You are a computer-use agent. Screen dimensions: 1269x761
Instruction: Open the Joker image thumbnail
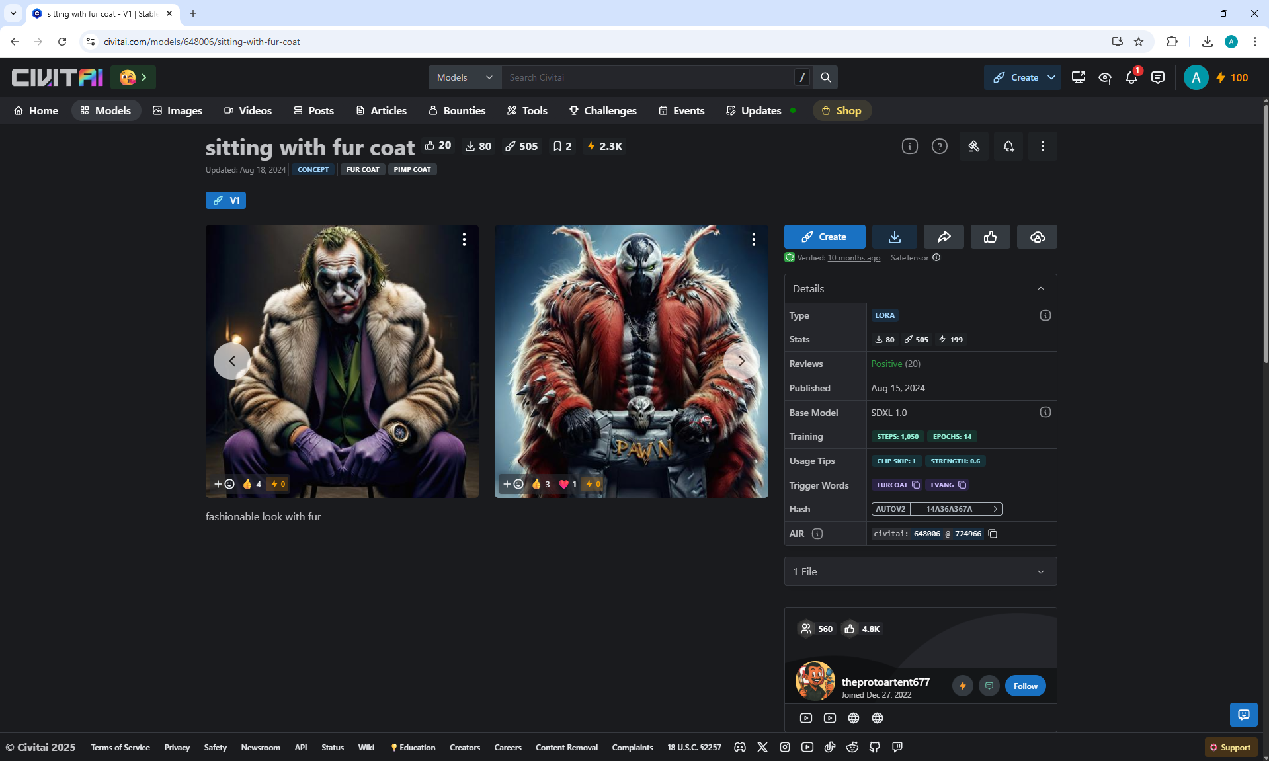[x=342, y=361]
